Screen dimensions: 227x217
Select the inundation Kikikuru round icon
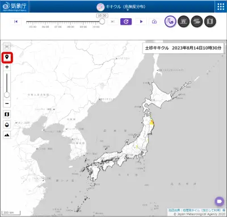pyautogui.click(x=184, y=22)
